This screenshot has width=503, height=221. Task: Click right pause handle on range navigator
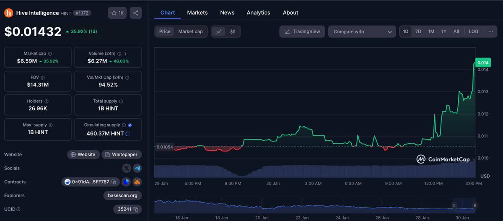click(x=474, y=205)
